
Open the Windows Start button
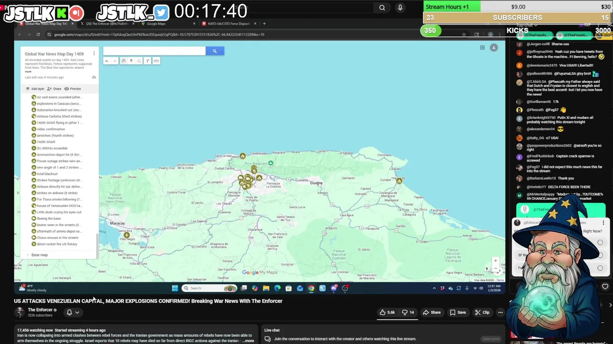point(175,288)
